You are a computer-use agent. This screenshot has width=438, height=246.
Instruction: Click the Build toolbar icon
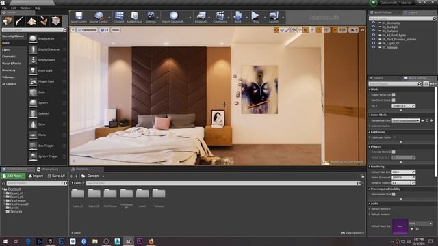237,16
